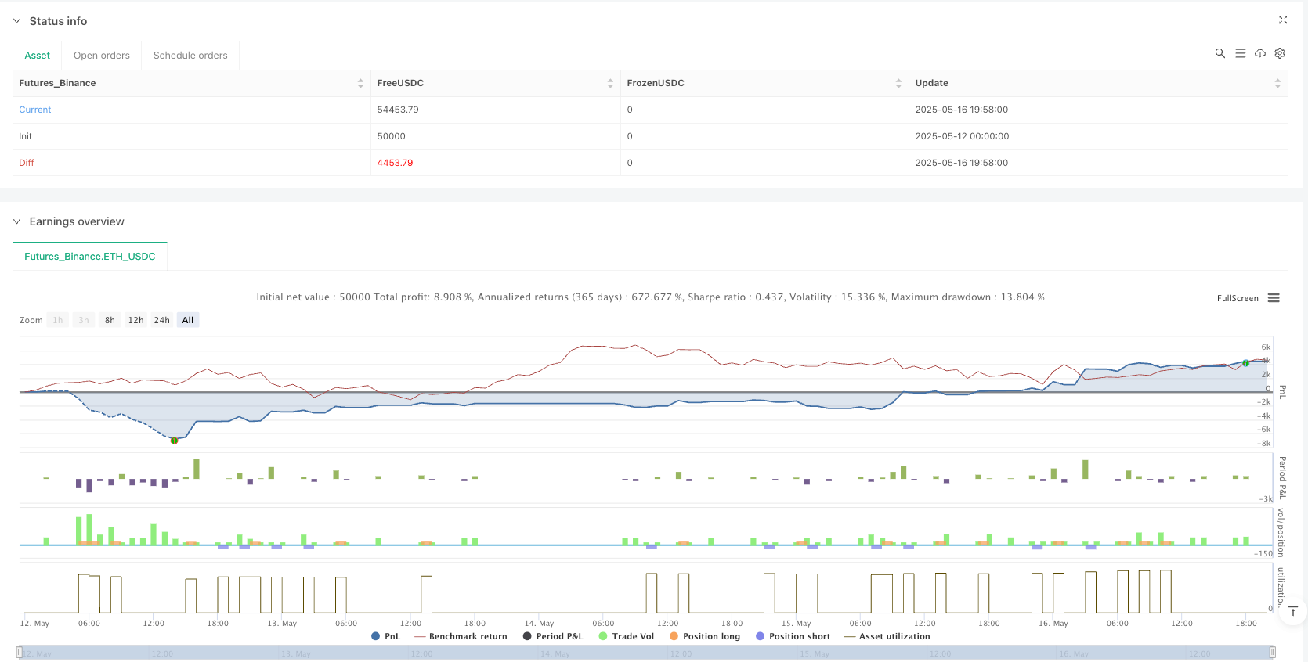Click the left handle of the chart range navigator
Screen dimensions: 1308x662
20,652
